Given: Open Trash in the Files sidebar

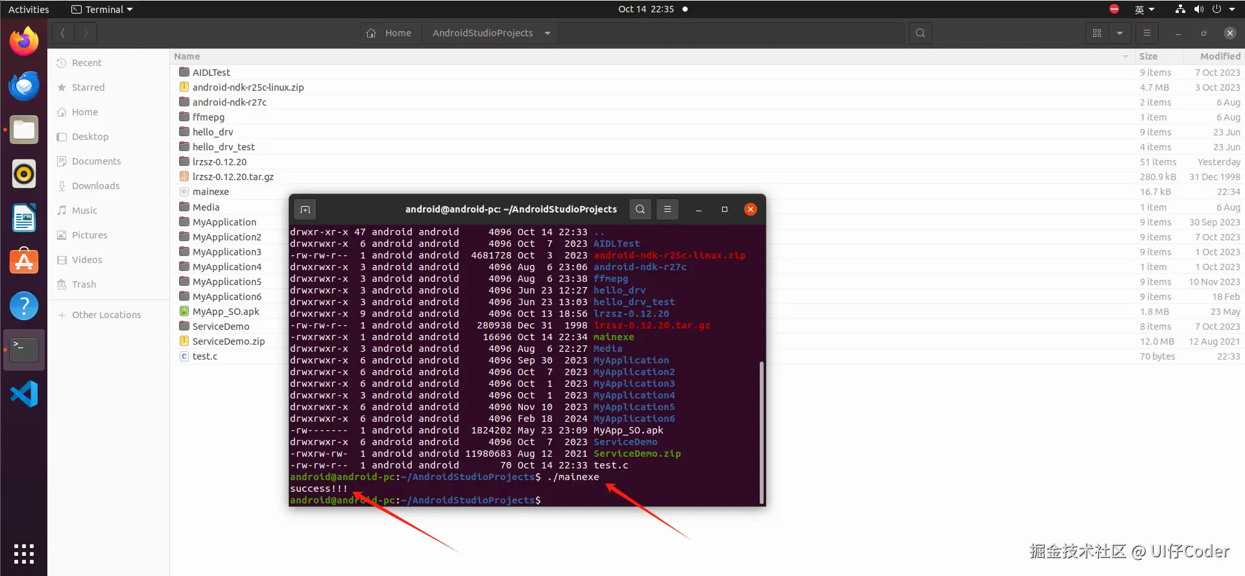Looking at the screenshot, I should pos(108,284).
